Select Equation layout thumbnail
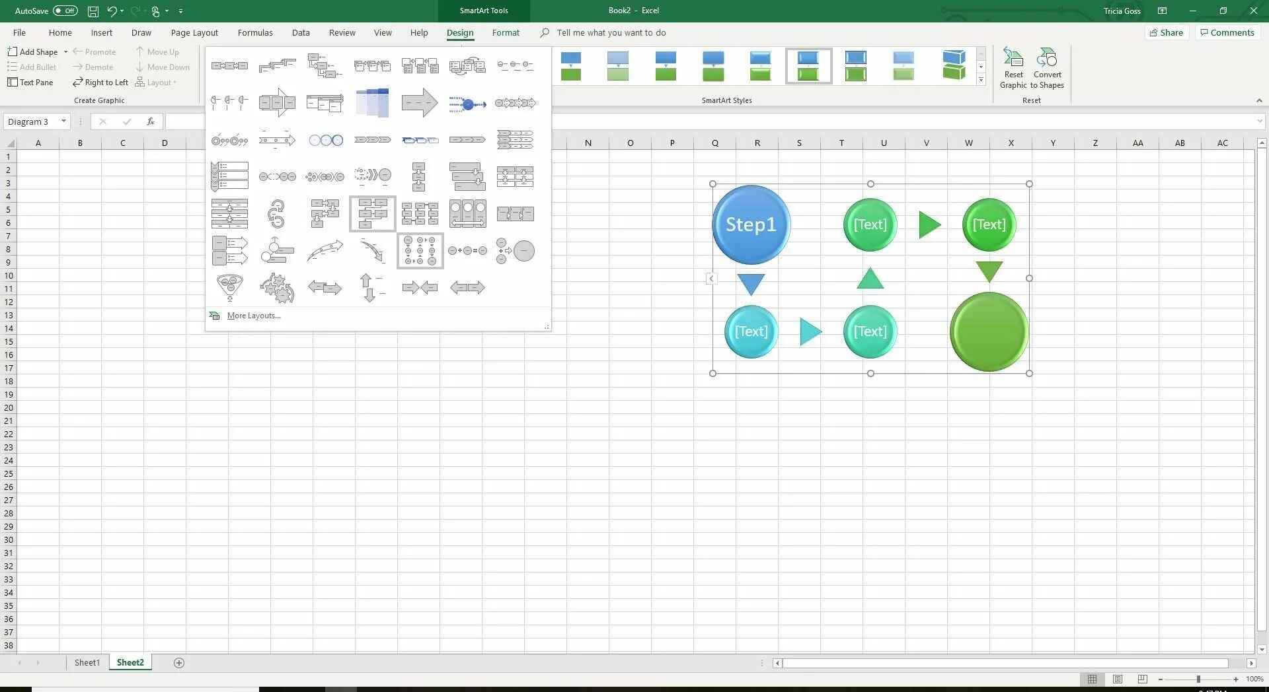This screenshot has width=1269, height=692. click(467, 251)
